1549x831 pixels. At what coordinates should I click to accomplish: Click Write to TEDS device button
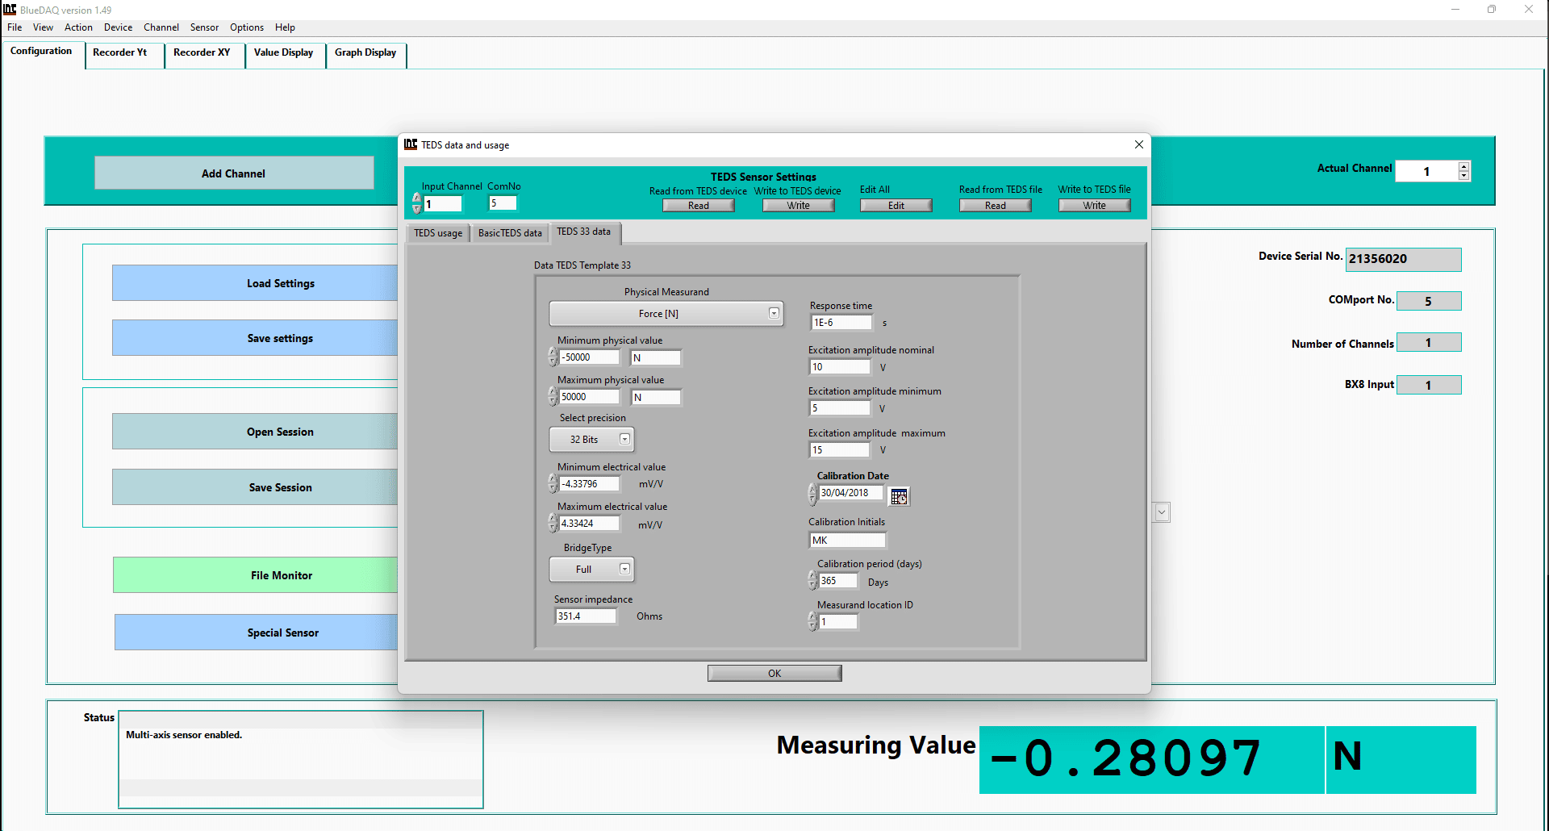(798, 206)
